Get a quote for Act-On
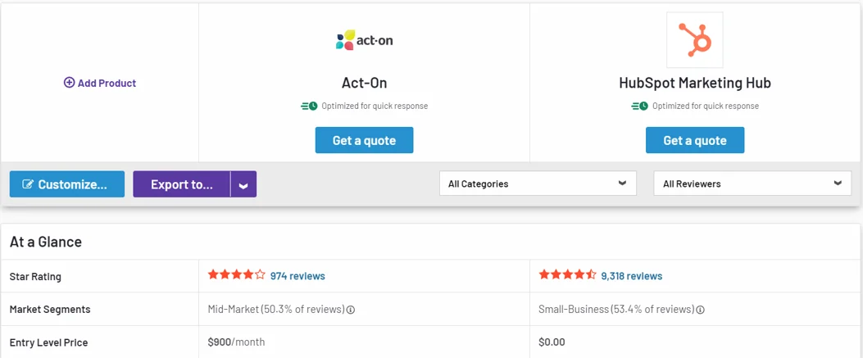863x358 pixels. point(365,140)
